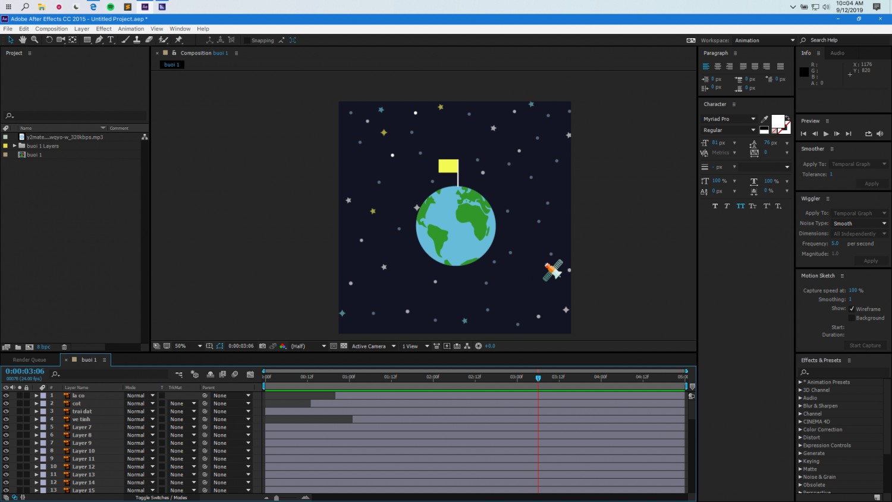
Task: Click the Search Help input field
Action: (848, 40)
